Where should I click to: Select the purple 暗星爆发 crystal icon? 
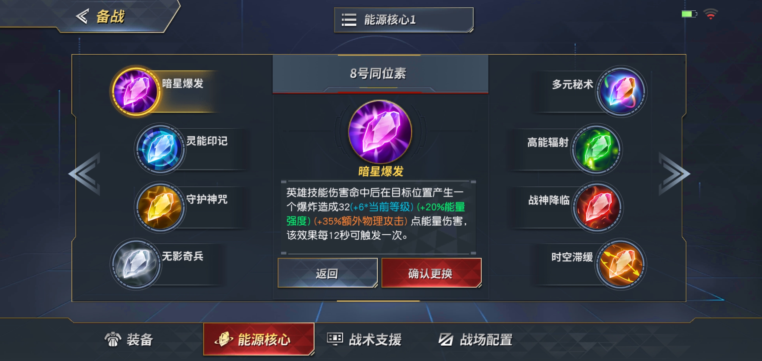[135, 91]
